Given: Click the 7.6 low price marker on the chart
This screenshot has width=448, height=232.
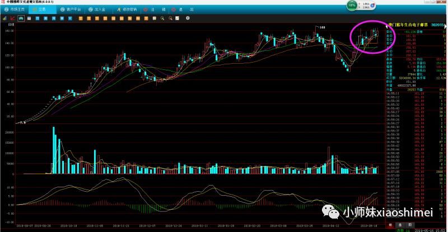Looking at the screenshot, I should click(x=23, y=122).
